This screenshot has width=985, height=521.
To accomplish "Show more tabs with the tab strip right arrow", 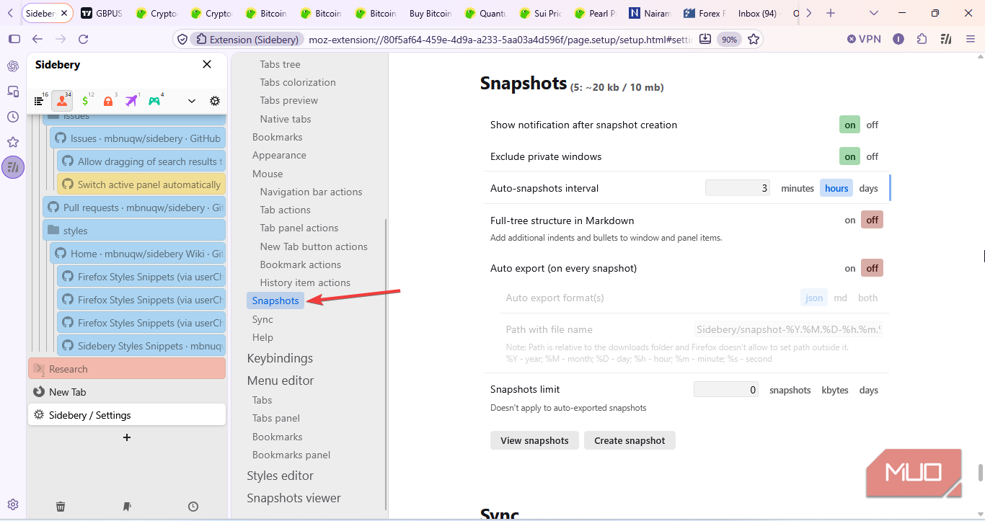I will point(808,13).
